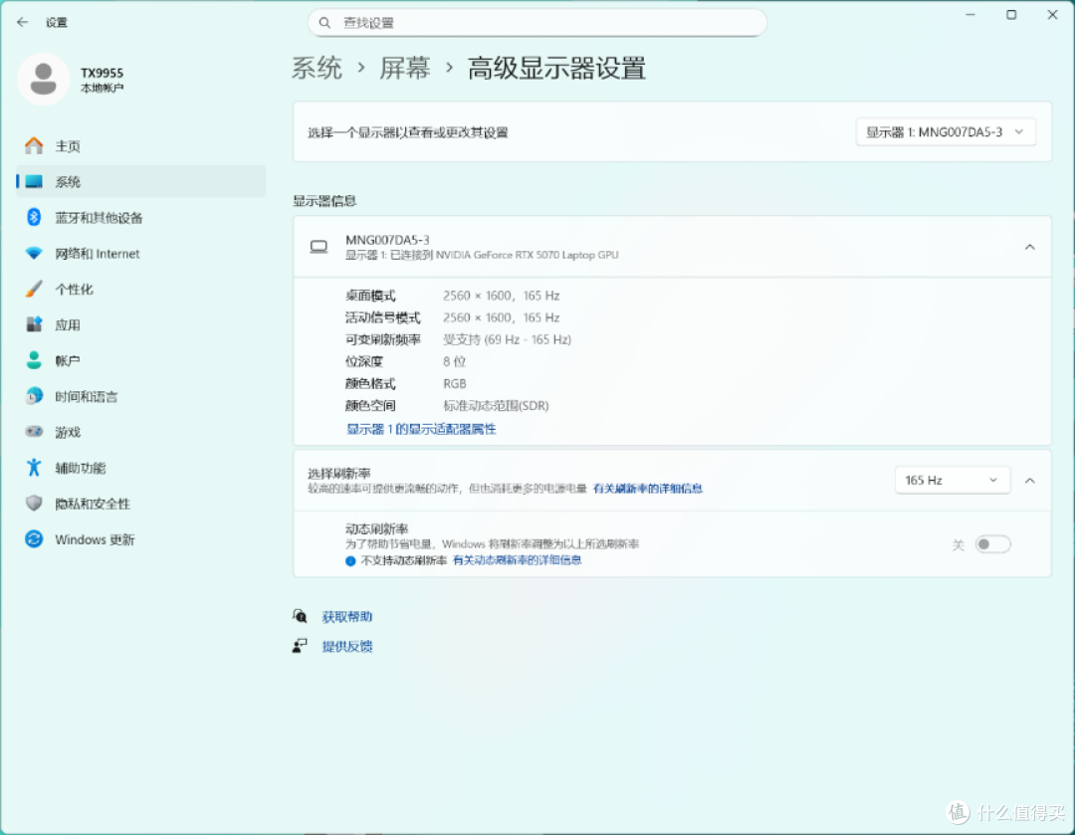Screen dimensions: 1075x835
Task: Click the Windows 更新 sync icon
Action: tap(34, 538)
